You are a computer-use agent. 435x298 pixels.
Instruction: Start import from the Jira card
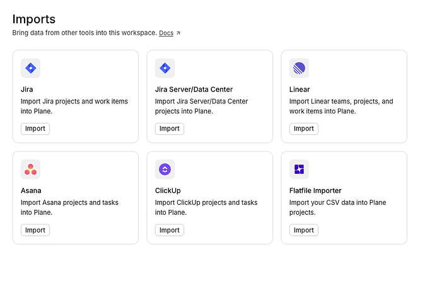35,129
